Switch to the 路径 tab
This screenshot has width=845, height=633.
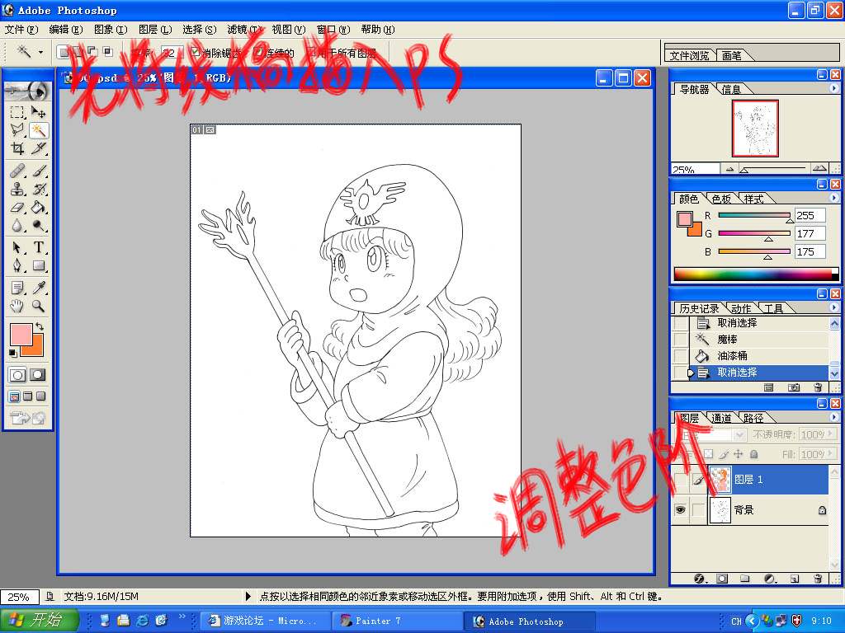click(x=753, y=418)
